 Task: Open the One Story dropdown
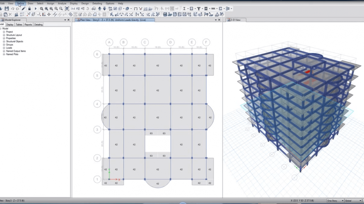(335, 200)
